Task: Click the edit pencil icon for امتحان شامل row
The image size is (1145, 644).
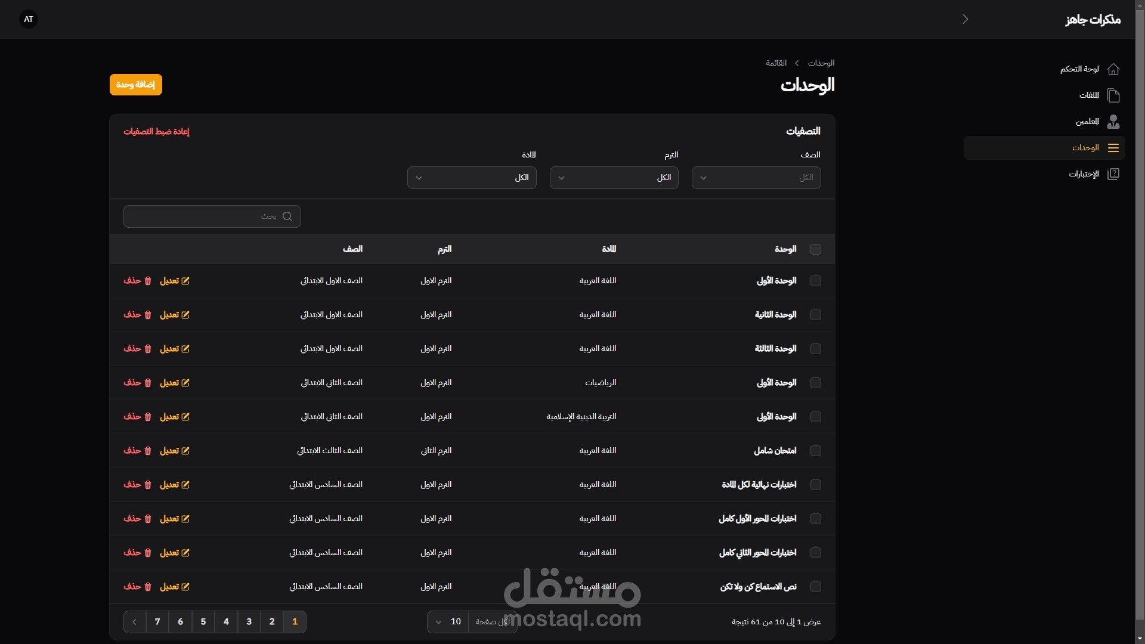Action: click(185, 451)
